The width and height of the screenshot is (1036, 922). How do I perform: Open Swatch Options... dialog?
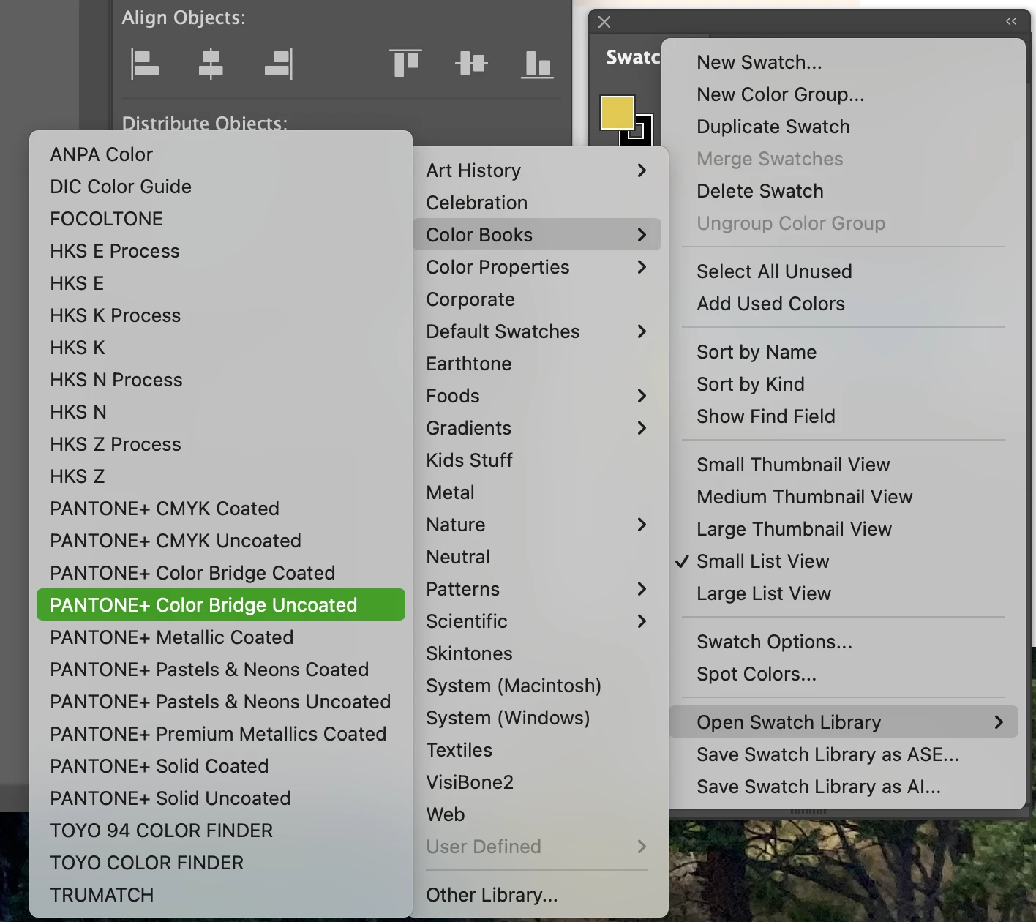(844, 642)
